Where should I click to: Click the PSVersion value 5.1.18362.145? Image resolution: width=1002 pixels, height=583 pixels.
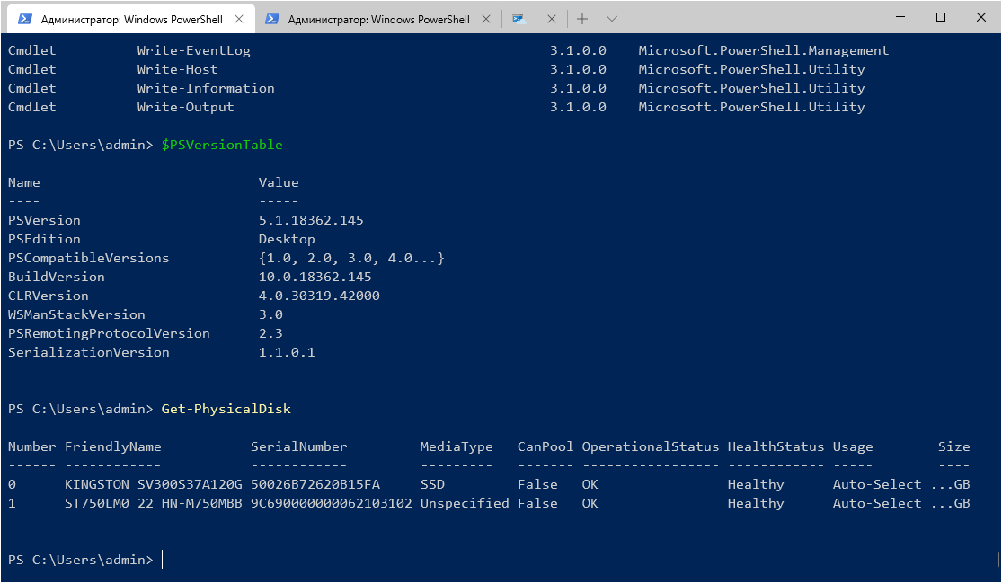[311, 220]
